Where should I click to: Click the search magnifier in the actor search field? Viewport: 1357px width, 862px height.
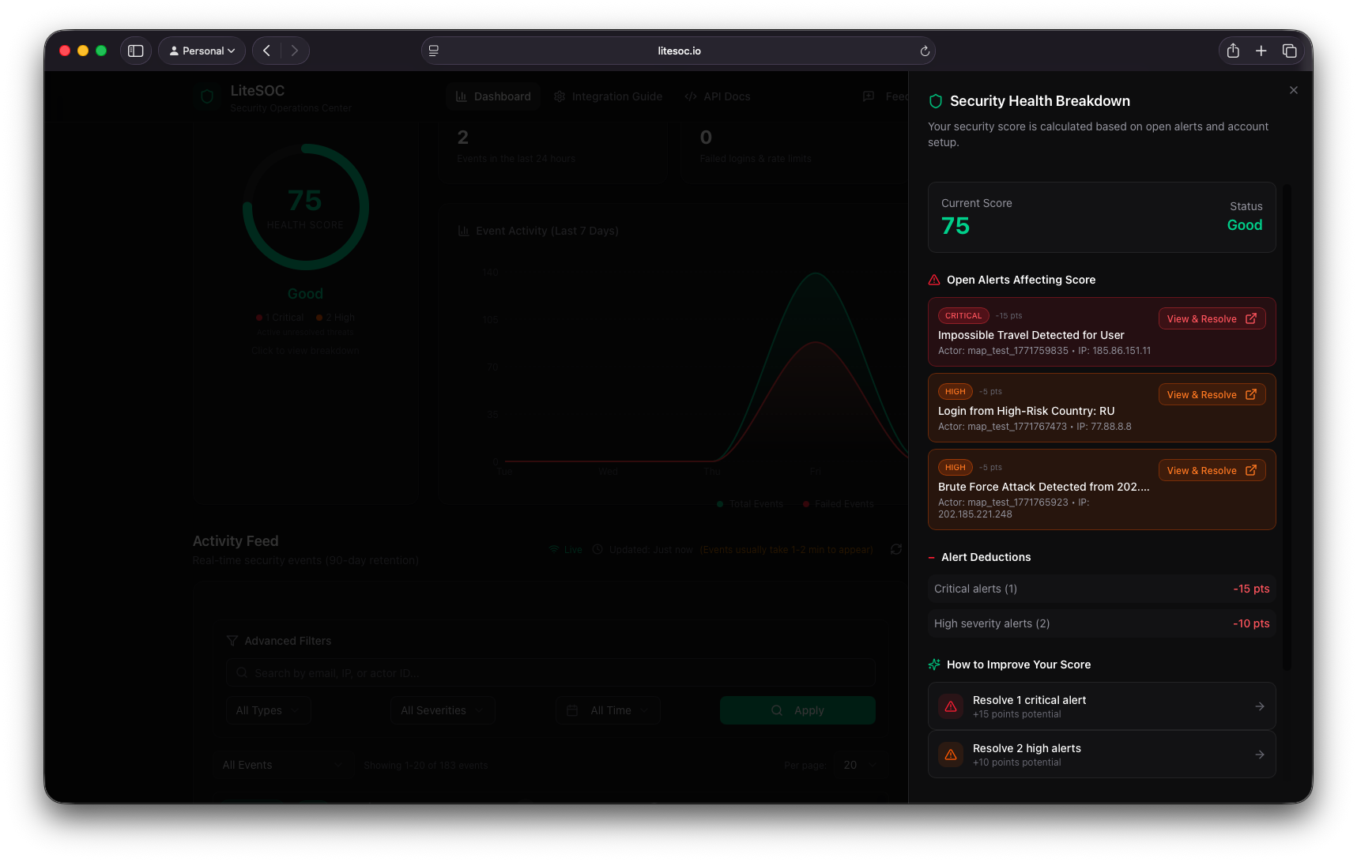[x=241, y=672]
